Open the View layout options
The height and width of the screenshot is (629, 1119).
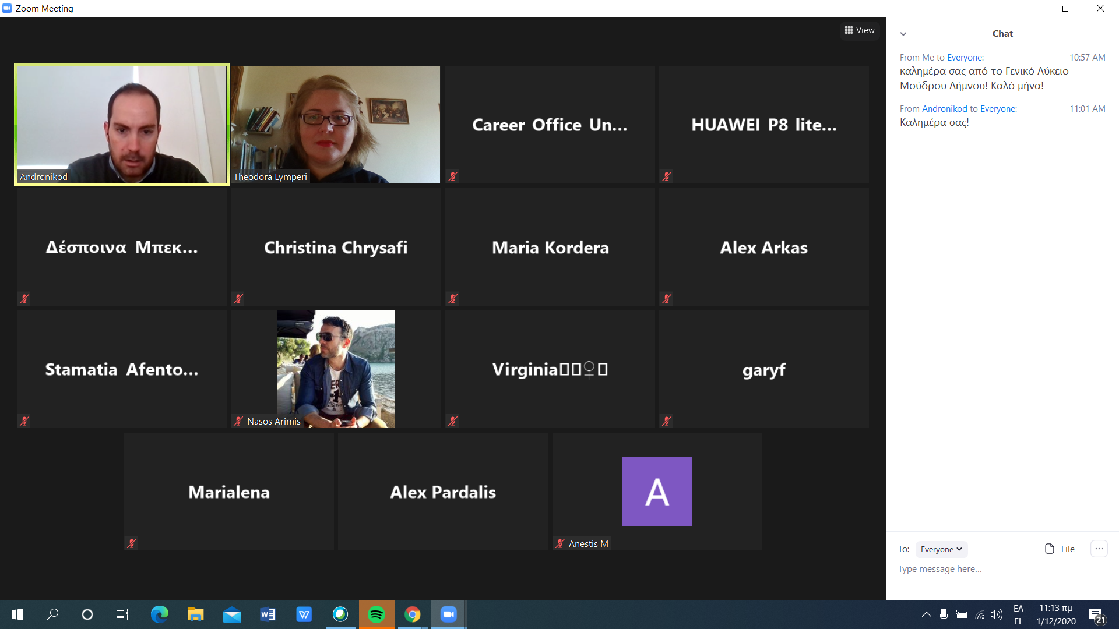click(860, 30)
